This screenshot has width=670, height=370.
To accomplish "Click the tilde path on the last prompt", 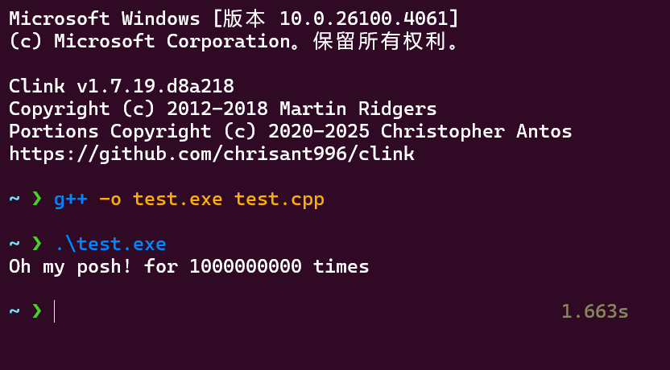I will pos(14,311).
